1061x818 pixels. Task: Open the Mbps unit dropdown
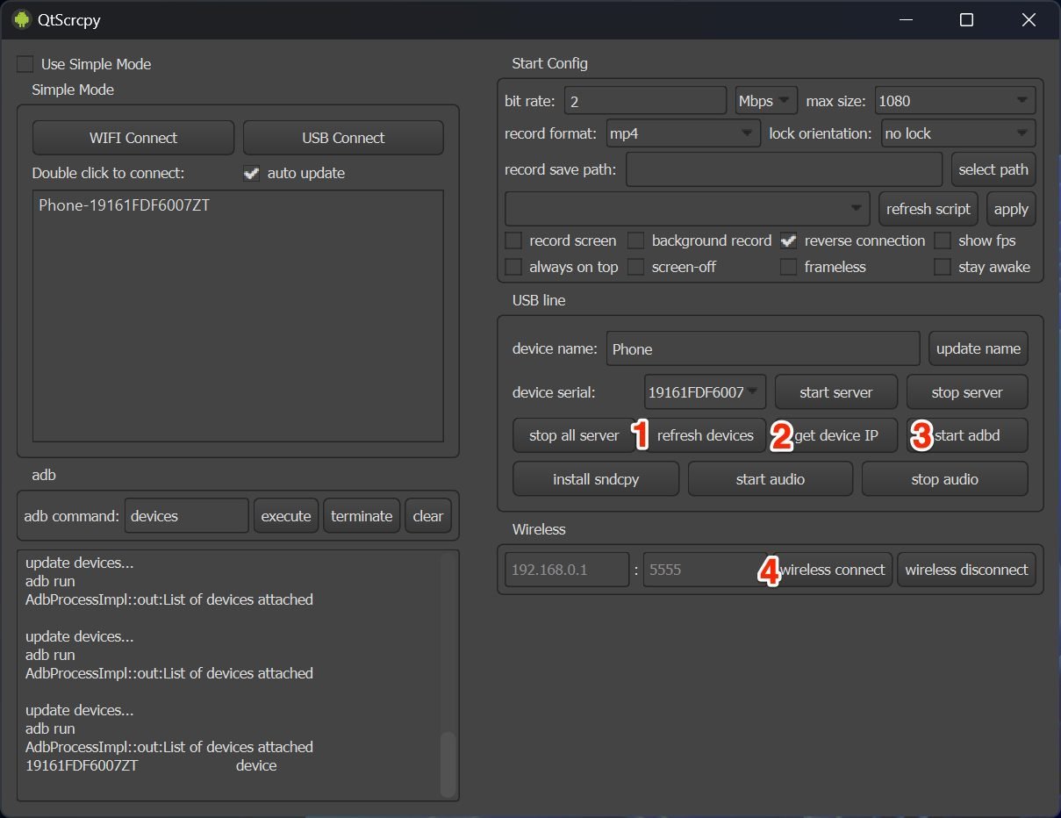[766, 101]
